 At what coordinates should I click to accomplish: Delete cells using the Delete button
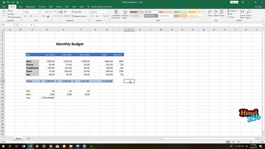pyautogui.click(x=216, y=14)
